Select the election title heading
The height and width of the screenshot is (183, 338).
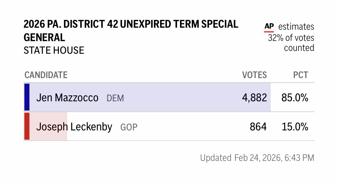point(131,30)
